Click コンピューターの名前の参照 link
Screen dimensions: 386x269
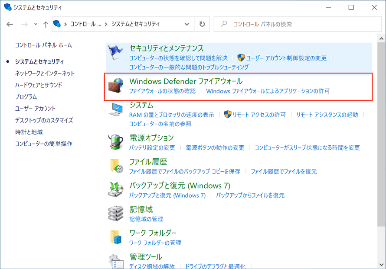(160, 124)
